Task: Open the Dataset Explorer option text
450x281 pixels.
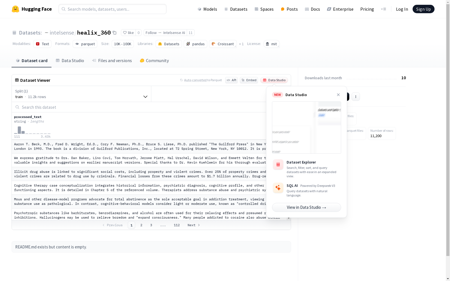Action: [301, 162]
